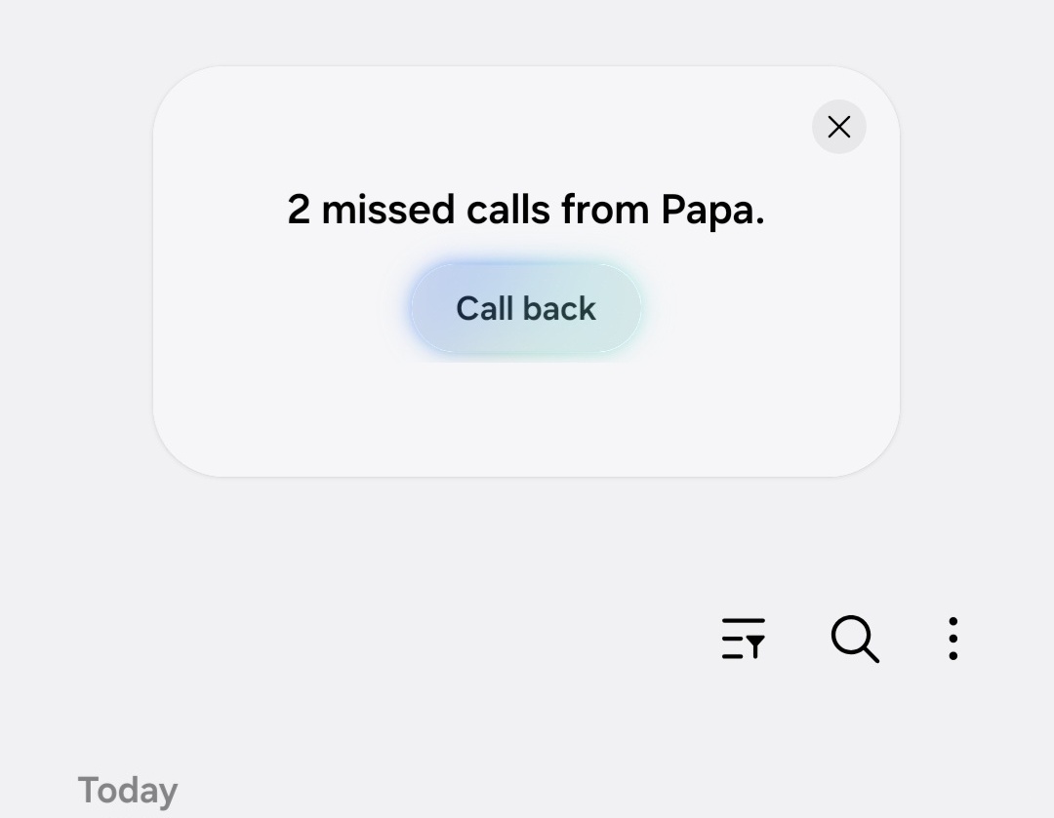Close the Papa missed calls notification
The image size is (1054, 818).
(838, 127)
